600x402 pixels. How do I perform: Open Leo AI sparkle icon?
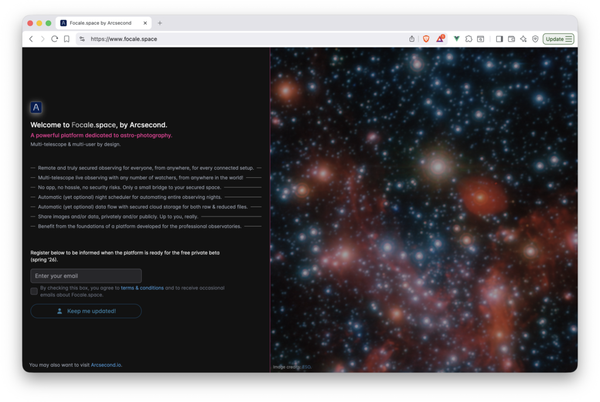pos(523,39)
